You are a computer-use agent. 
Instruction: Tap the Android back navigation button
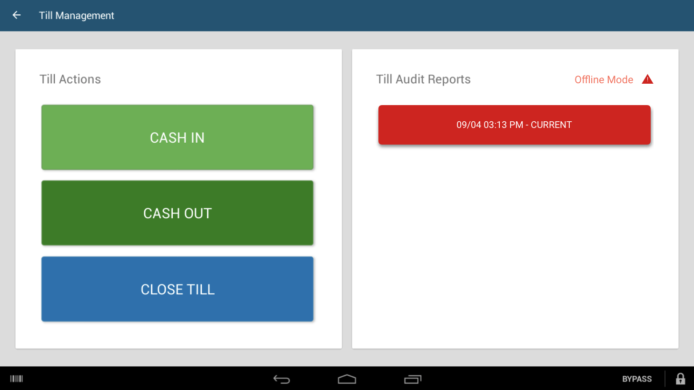[281, 379]
